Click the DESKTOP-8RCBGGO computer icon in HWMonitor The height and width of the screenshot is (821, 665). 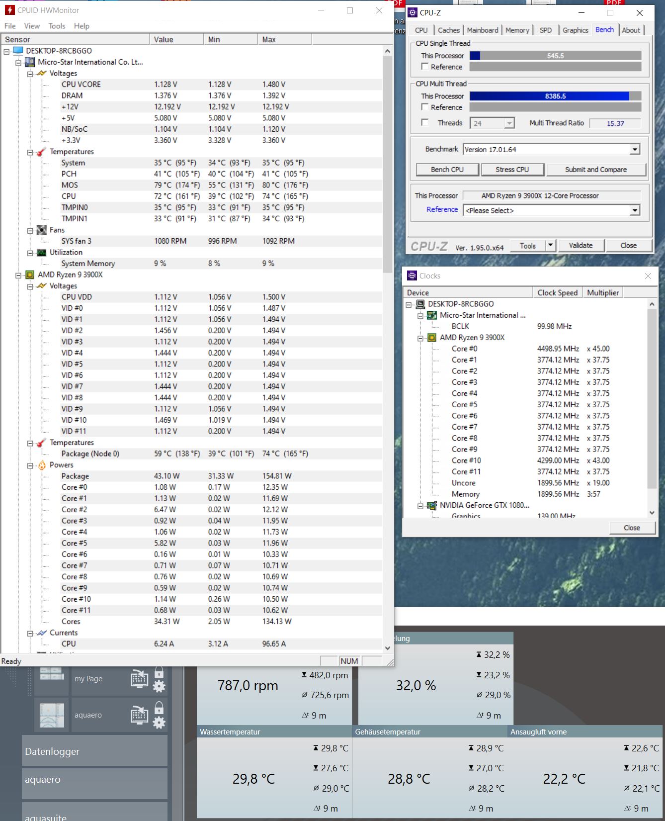[x=18, y=51]
